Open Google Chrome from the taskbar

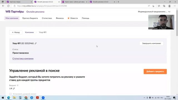pyautogui.click(x=26, y=97)
